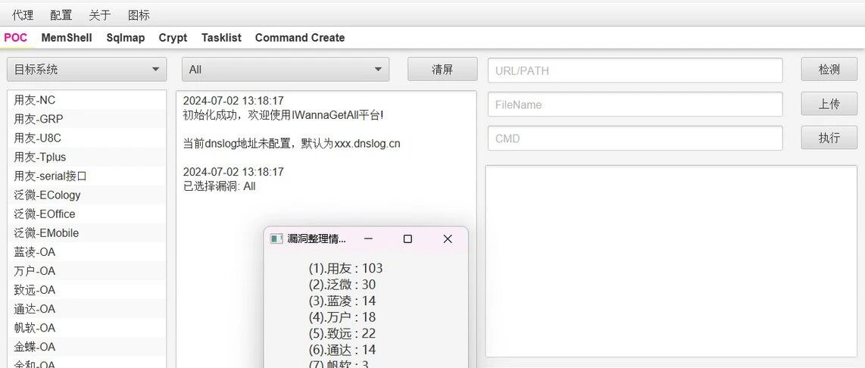Image resolution: width=865 pixels, height=368 pixels.
Task: Click the (1).用友 : 103 entry
Action: tap(345, 269)
